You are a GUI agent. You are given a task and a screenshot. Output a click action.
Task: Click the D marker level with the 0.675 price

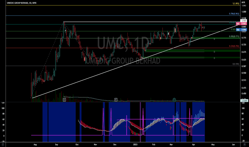(214, 52)
